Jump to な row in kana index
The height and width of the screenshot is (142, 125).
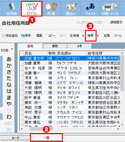click(x=9, y=85)
